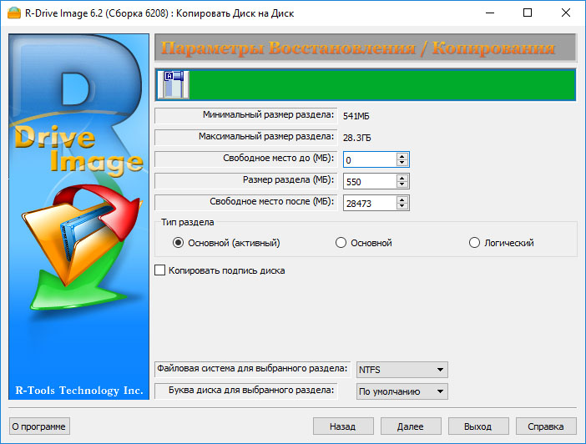The image size is (586, 444).
Task: Click the minimum partition size value "541МБ"
Action: point(356,116)
